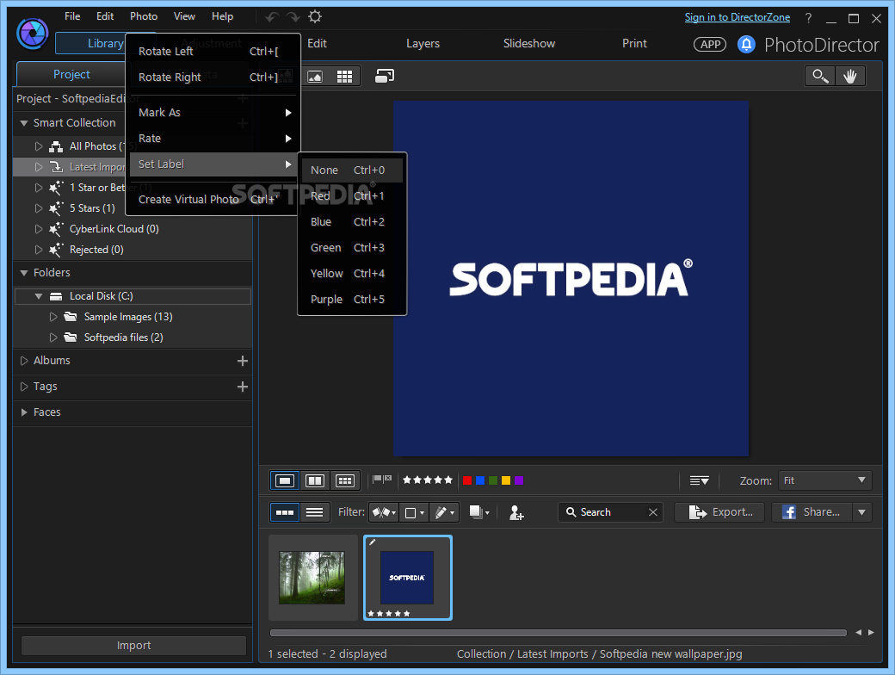Screen dimensions: 895x675
Task: Click the add person face tag icon
Action: [x=516, y=513]
